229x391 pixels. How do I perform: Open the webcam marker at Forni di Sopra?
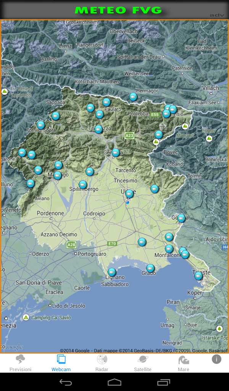41,125
